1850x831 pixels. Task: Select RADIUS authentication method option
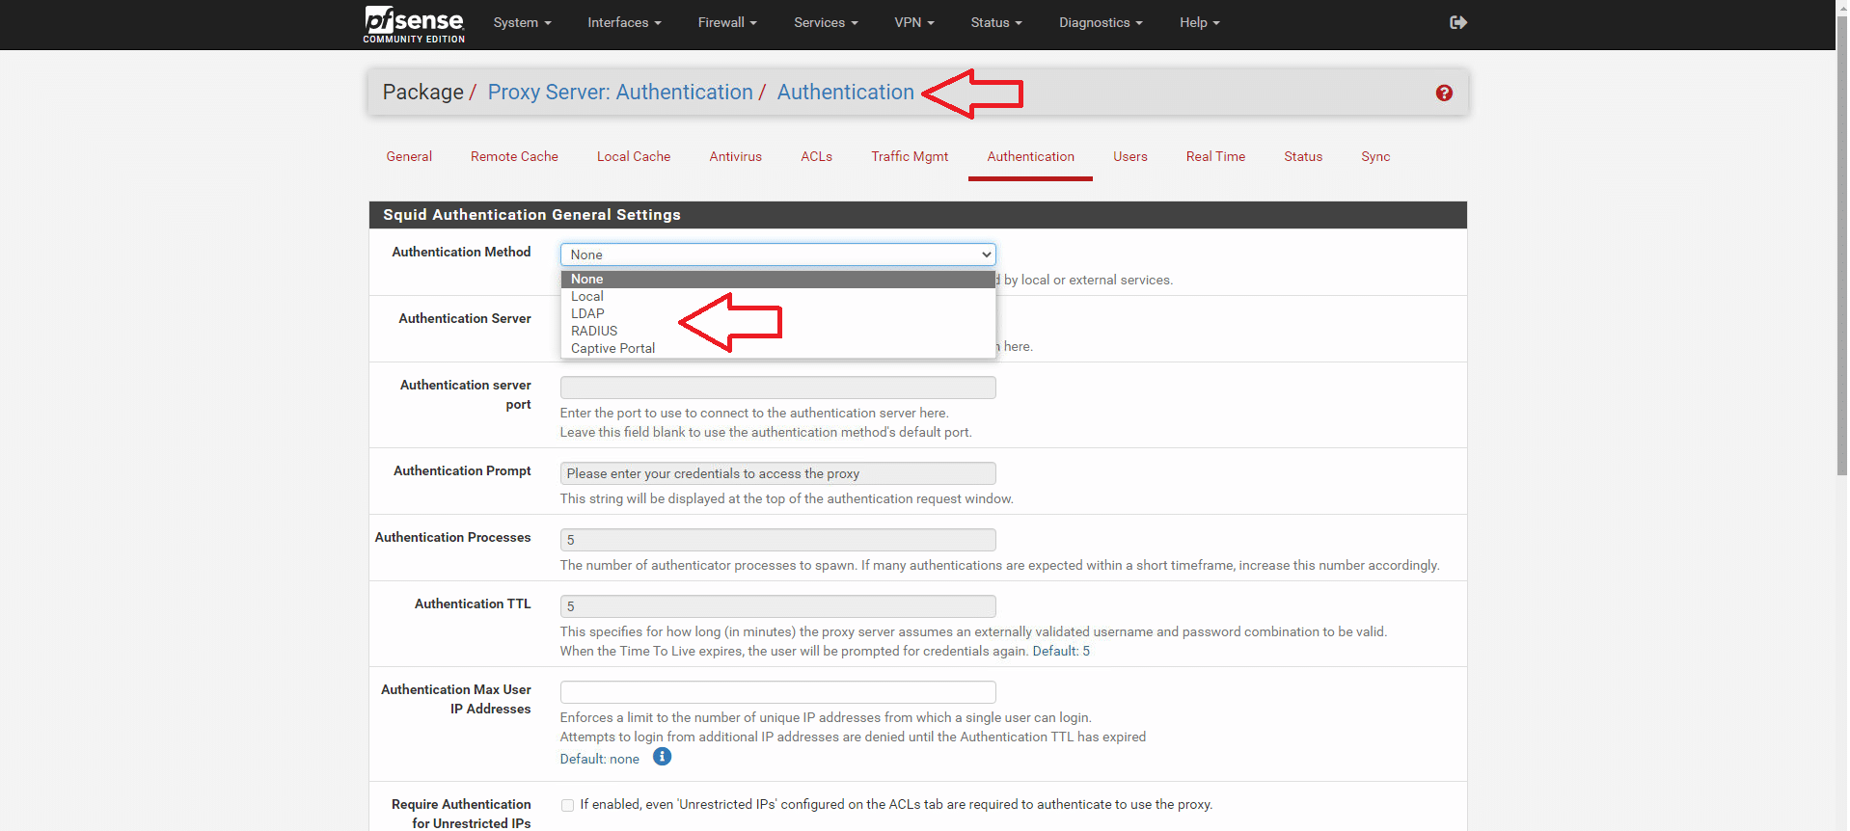pyautogui.click(x=777, y=331)
